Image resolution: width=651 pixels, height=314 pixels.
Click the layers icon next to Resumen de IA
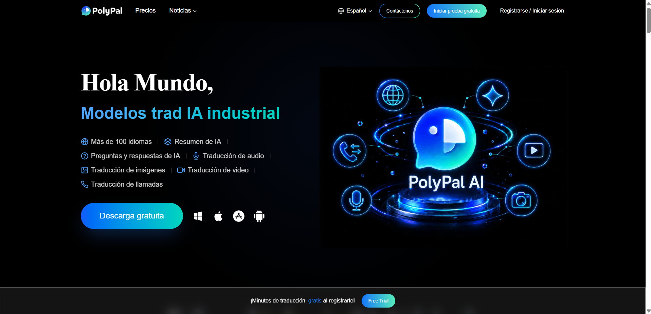[168, 142]
